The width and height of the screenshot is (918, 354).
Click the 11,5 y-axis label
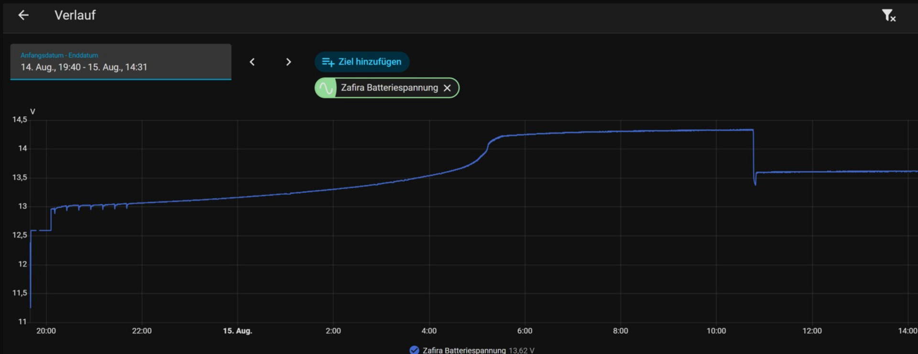pyautogui.click(x=20, y=293)
